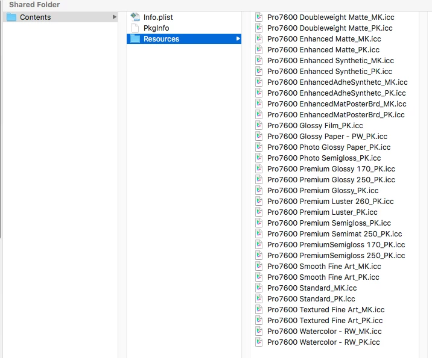
Task: Click icon of Pro7600 Premium Glossy 170_PK.icc
Action: [x=259, y=168]
